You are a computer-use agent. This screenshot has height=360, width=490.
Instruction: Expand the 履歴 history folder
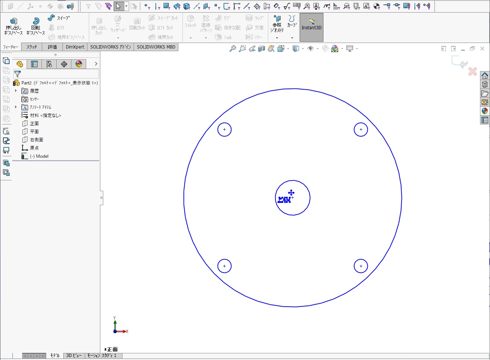point(16,91)
